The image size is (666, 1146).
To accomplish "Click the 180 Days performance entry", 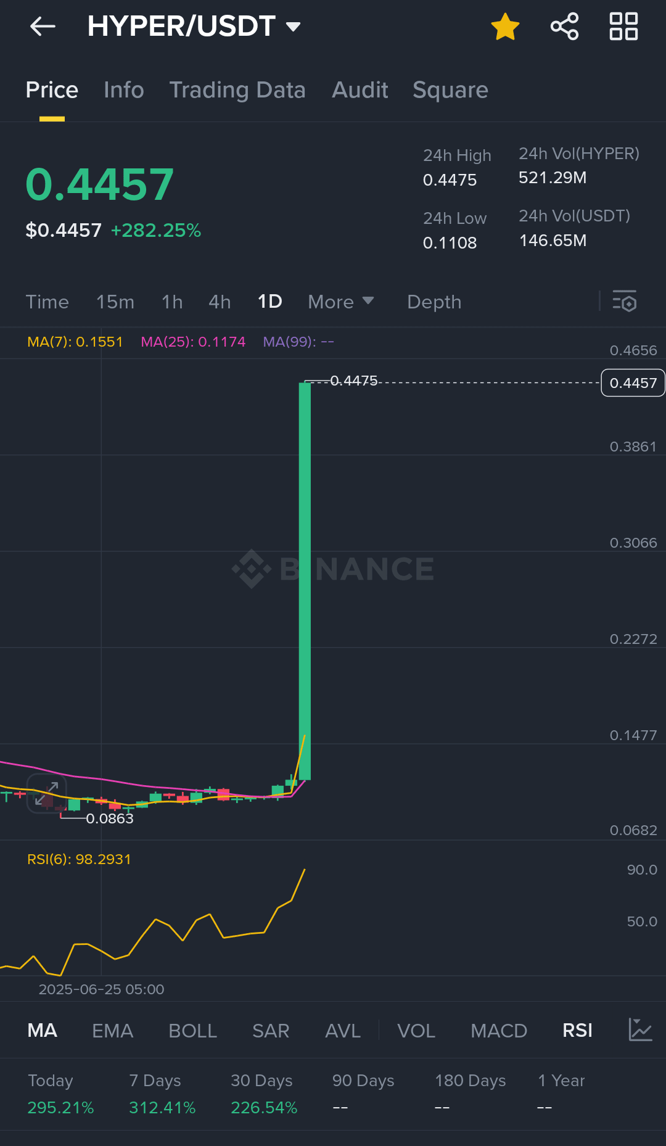I will point(471,1094).
